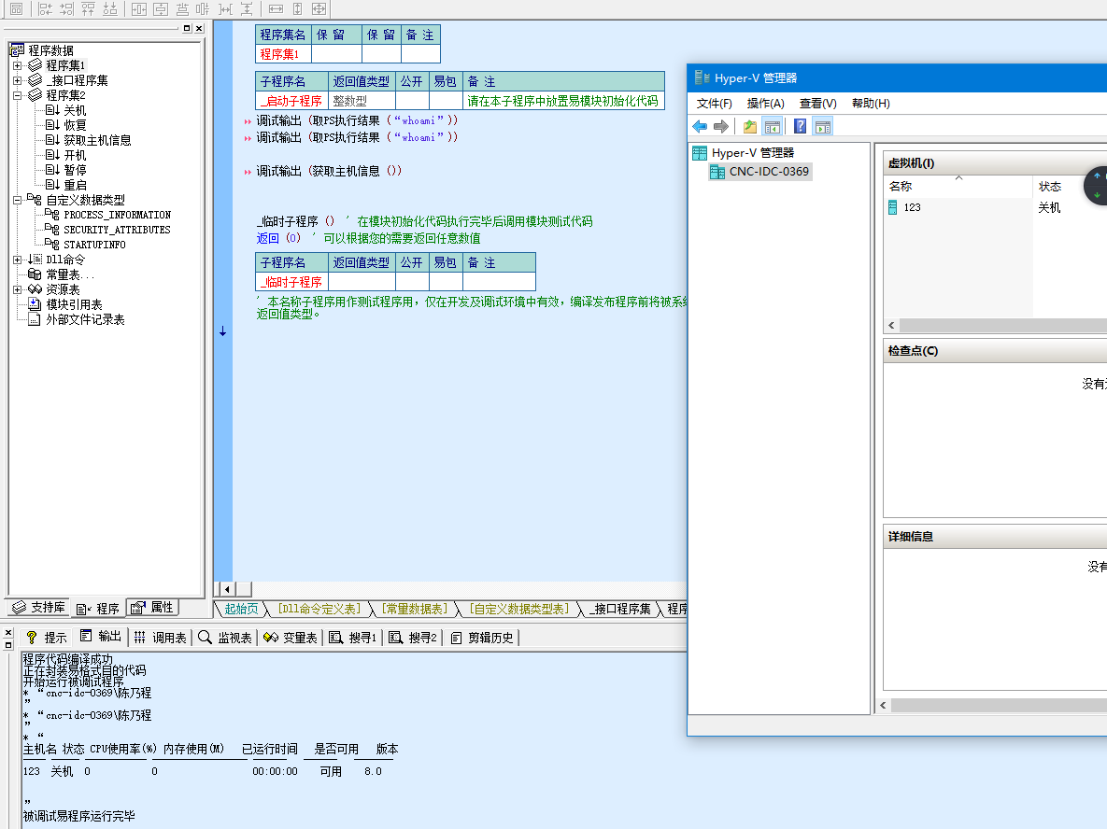Expand the 程序集1 tree node
Image resolution: width=1107 pixels, height=829 pixels.
17,65
